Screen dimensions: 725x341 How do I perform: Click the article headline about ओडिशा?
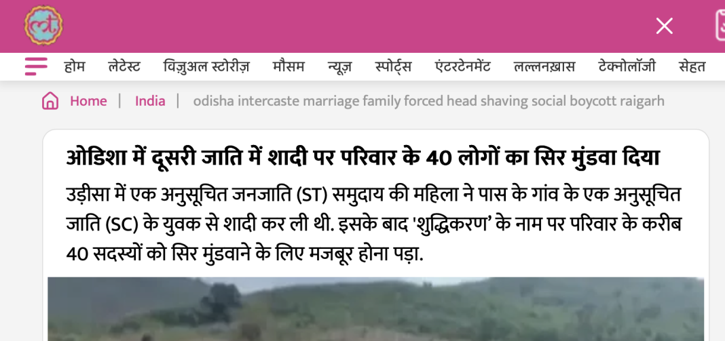tap(362, 159)
